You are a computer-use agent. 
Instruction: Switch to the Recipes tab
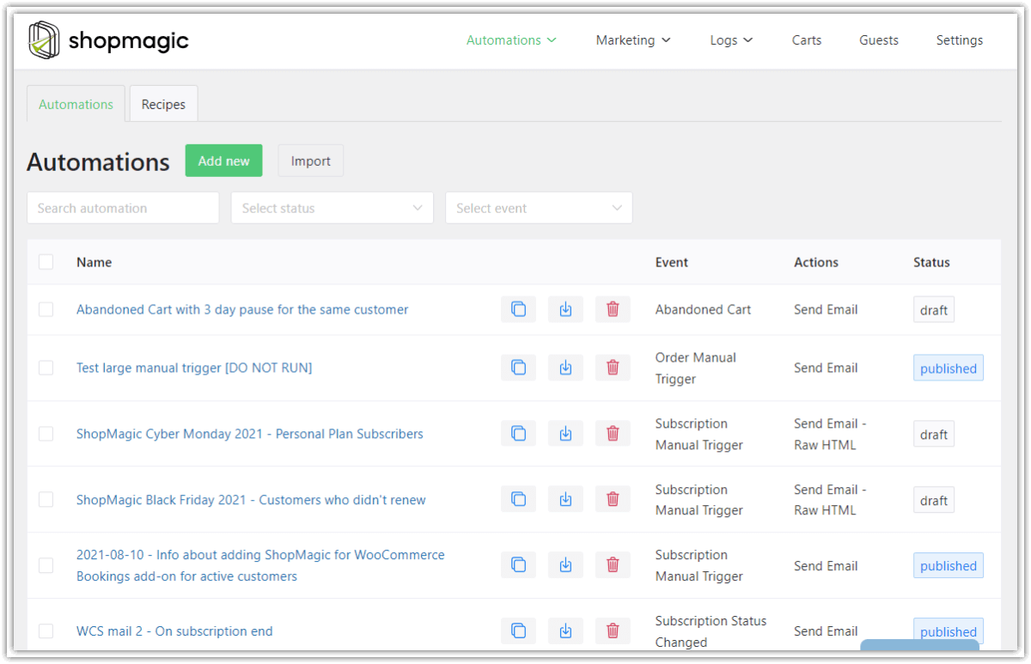[x=163, y=103]
